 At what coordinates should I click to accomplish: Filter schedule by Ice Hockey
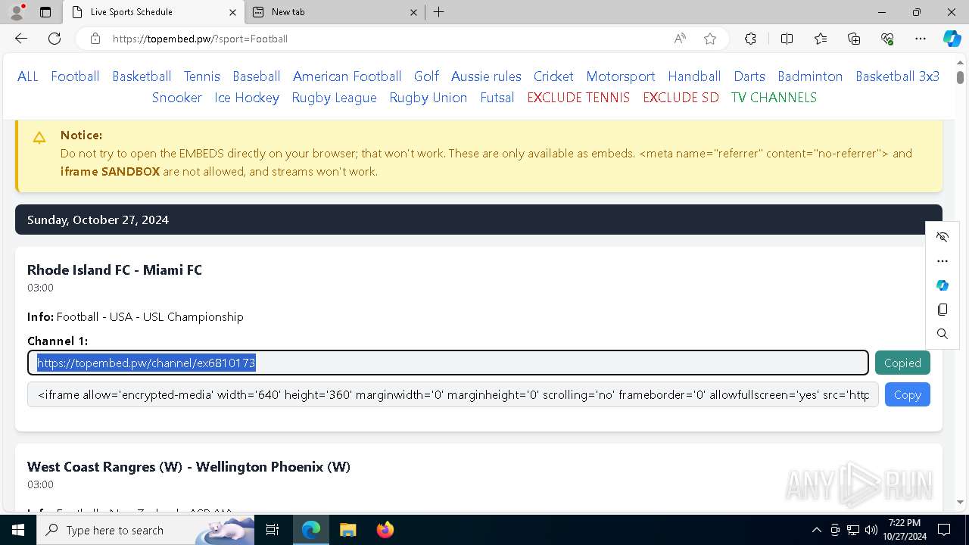tap(247, 98)
